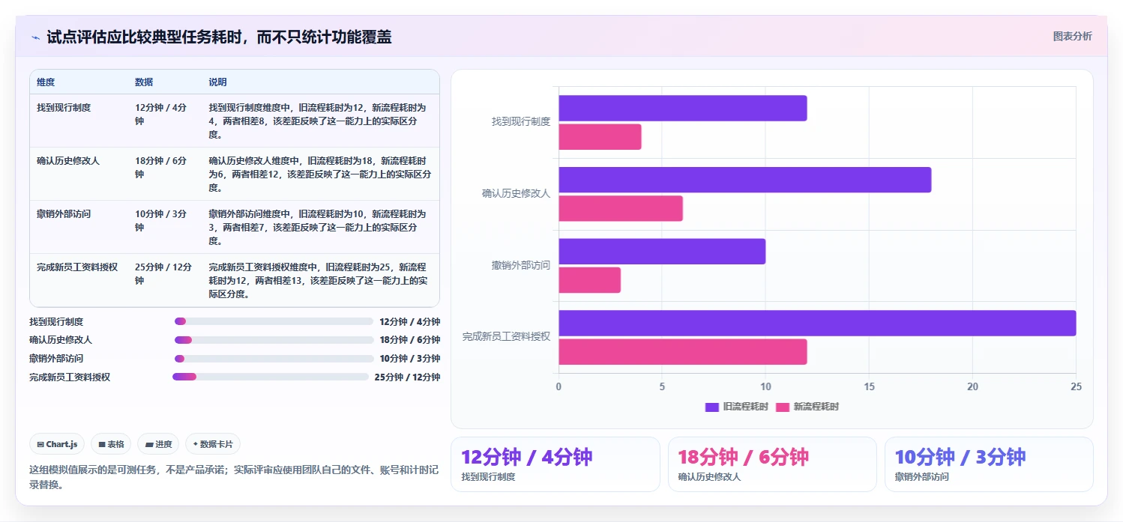Select the 进度 chip
This screenshot has height=522, width=1123.
158,444
